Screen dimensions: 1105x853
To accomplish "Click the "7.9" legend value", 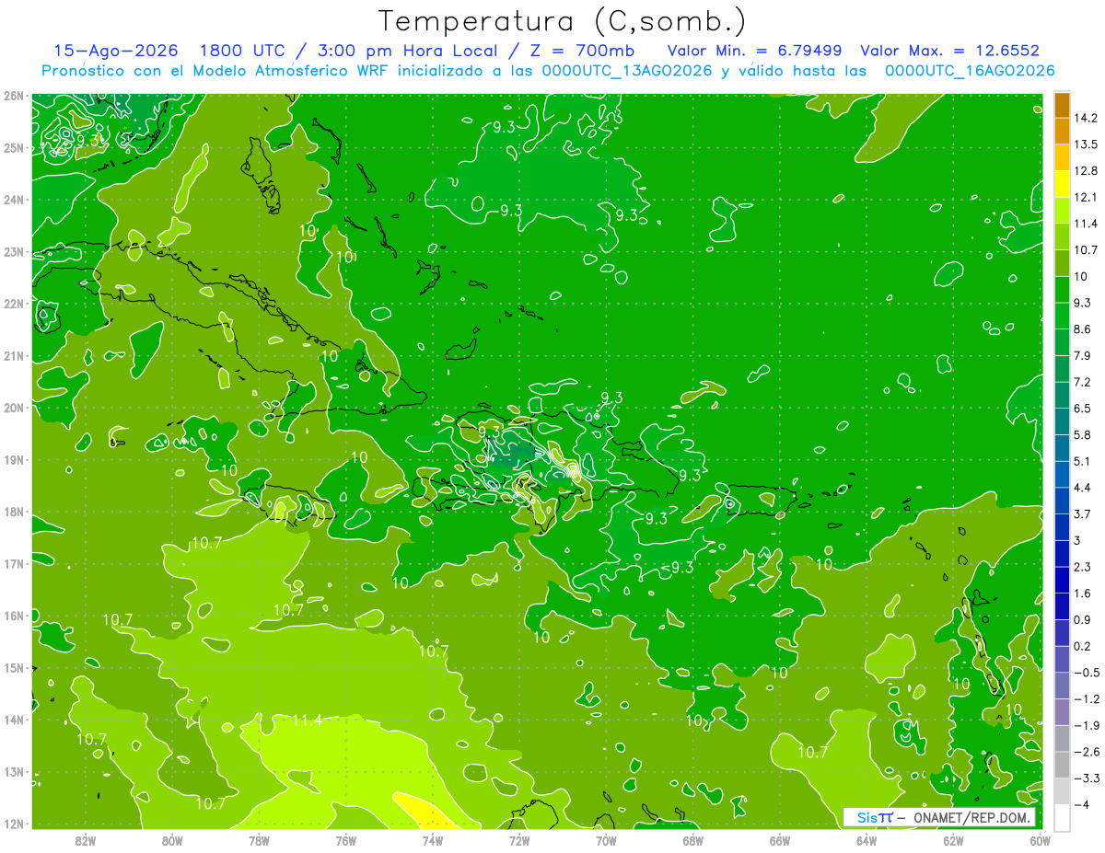I will (1082, 355).
